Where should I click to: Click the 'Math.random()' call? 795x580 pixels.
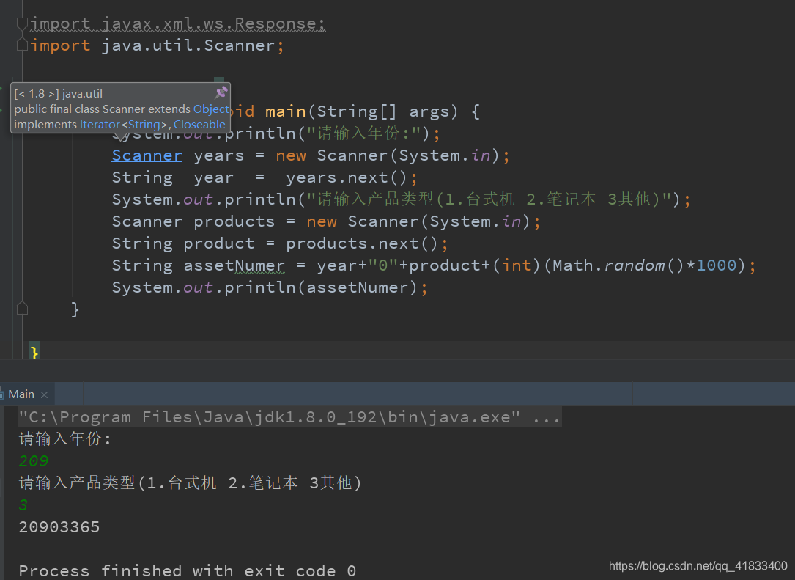618,265
